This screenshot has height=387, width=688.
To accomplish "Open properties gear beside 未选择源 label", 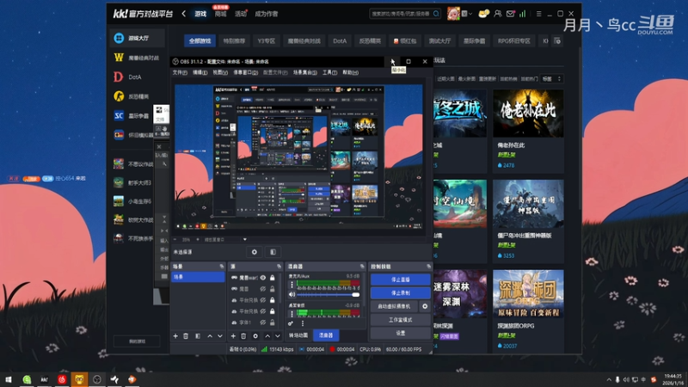I will [x=255, y=252].
